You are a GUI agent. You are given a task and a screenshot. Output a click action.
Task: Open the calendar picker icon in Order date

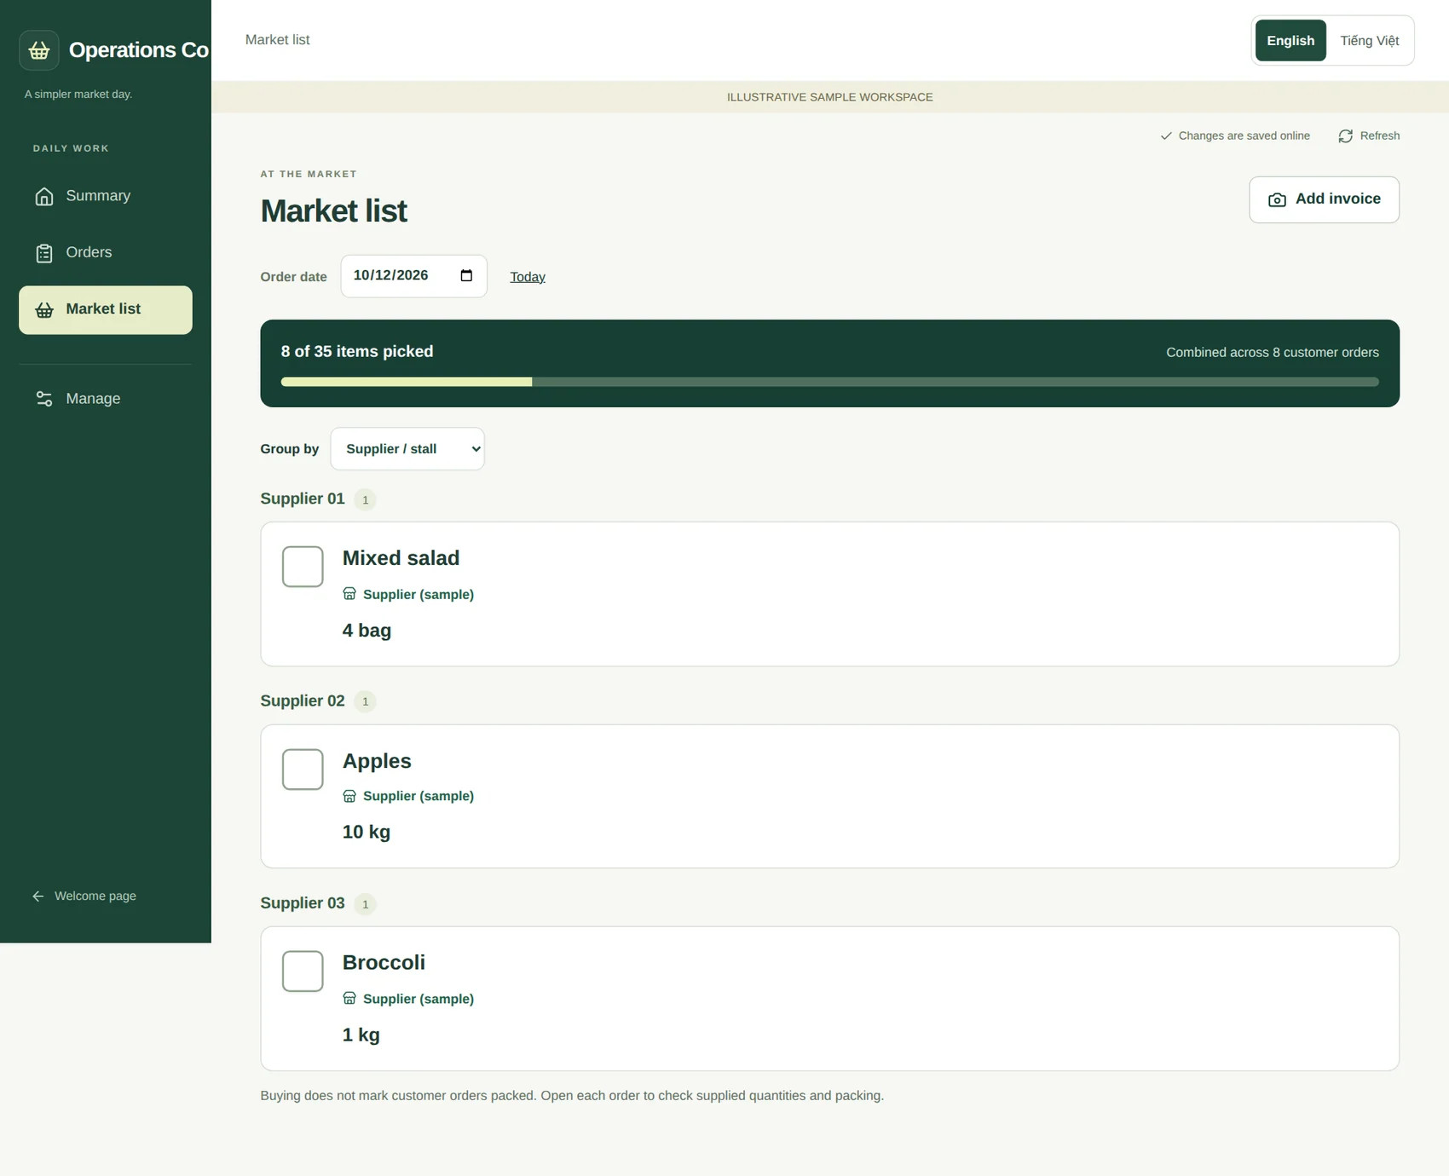coord(466,275)
